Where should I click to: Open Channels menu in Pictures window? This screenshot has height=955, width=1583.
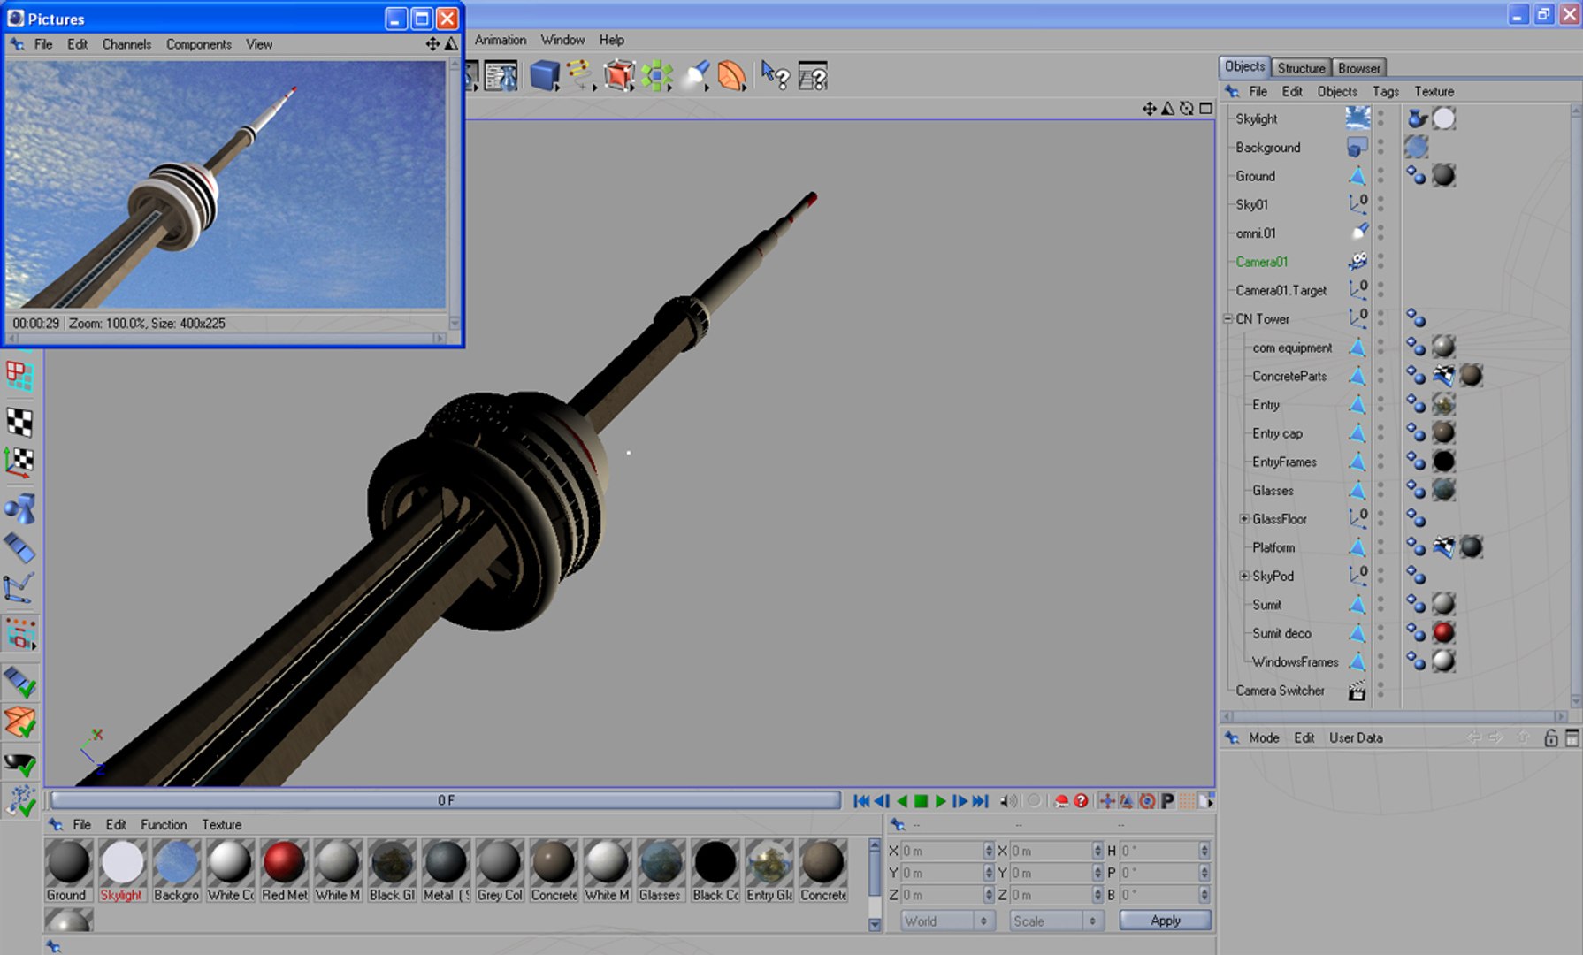tap(126, 44)
